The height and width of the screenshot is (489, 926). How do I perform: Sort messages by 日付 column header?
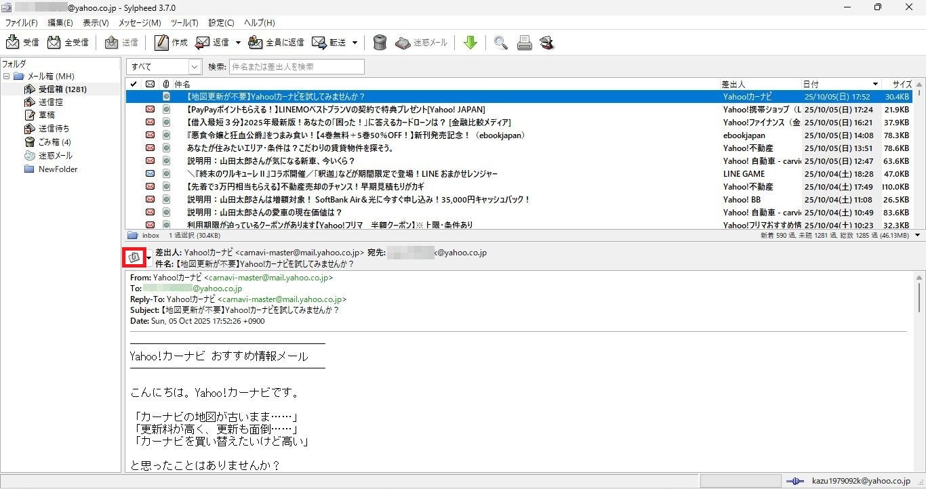(x=836, y=84)
